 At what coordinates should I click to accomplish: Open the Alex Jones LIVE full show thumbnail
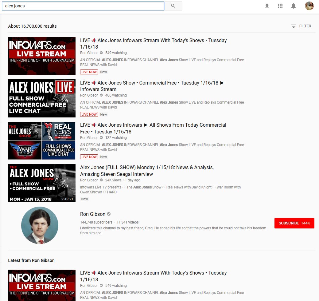[42, 98]
